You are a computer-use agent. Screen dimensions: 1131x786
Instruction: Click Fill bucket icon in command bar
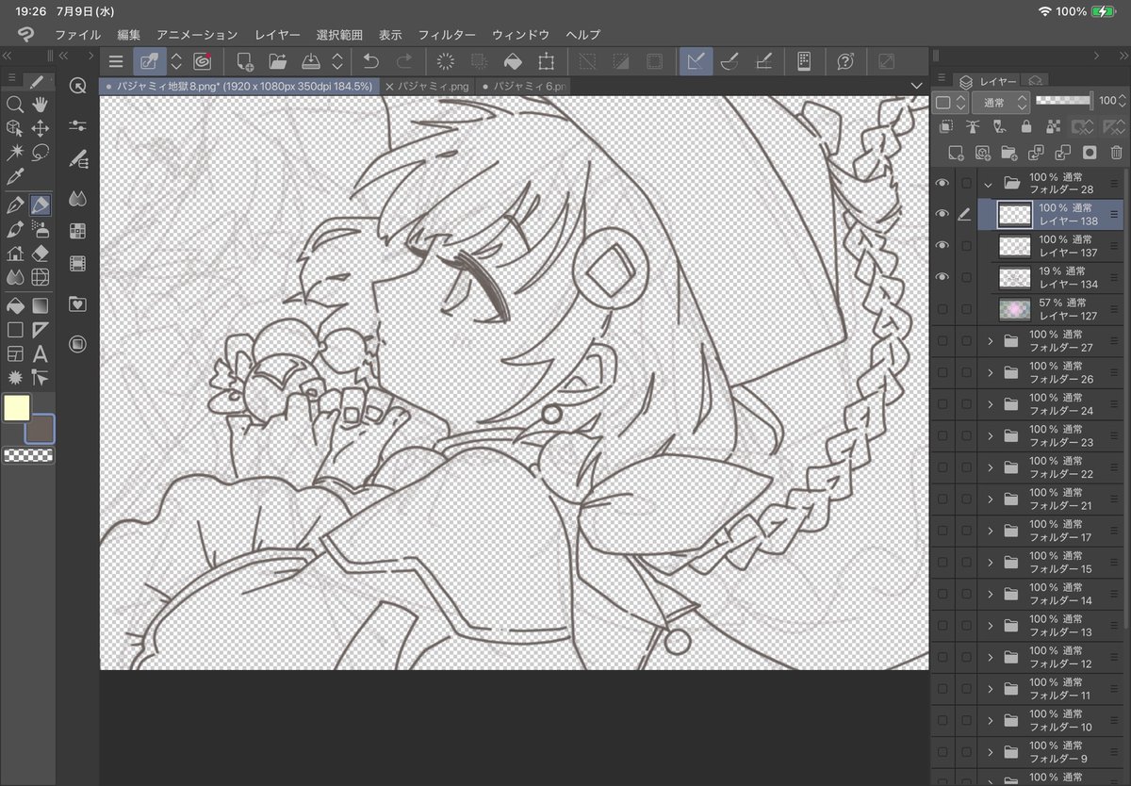pos(512,62)
